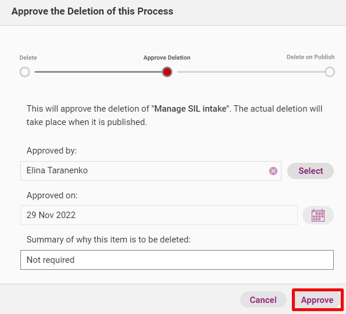
Task: Click the Approved on date field
Action: (159, 215)
